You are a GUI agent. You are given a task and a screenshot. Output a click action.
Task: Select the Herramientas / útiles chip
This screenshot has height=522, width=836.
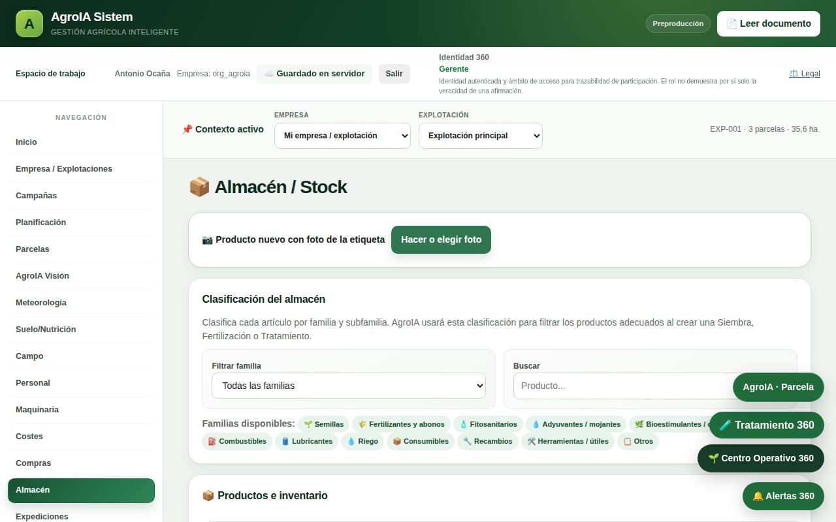(568, 441)
